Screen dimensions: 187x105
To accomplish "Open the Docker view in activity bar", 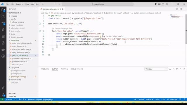I will pos(3,50).
